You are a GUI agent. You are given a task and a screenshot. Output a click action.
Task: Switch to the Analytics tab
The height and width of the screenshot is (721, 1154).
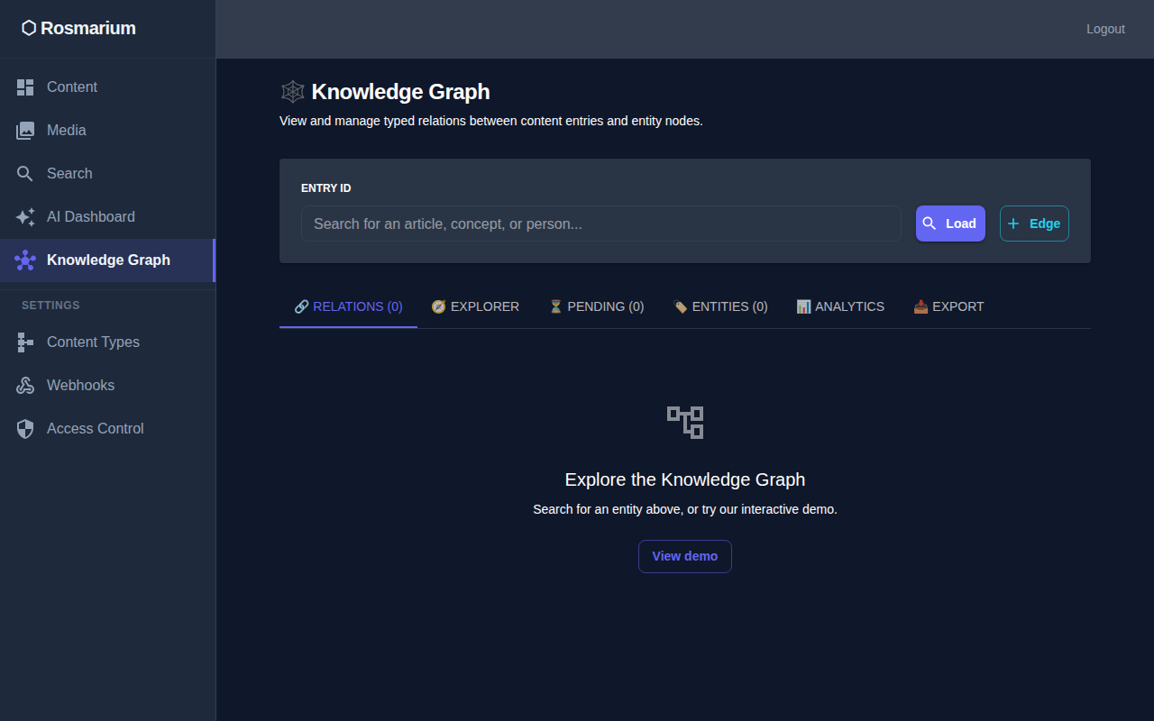[840, 306]
